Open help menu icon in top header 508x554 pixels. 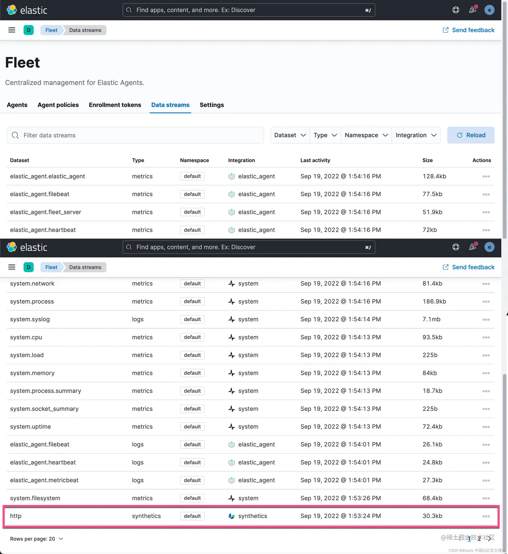(x=456, y=10)
